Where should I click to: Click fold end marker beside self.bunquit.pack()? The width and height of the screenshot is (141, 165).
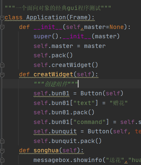[x=2, y=141]
